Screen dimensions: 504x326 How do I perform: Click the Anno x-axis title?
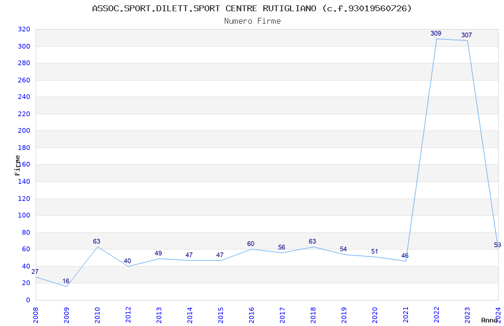489,320
